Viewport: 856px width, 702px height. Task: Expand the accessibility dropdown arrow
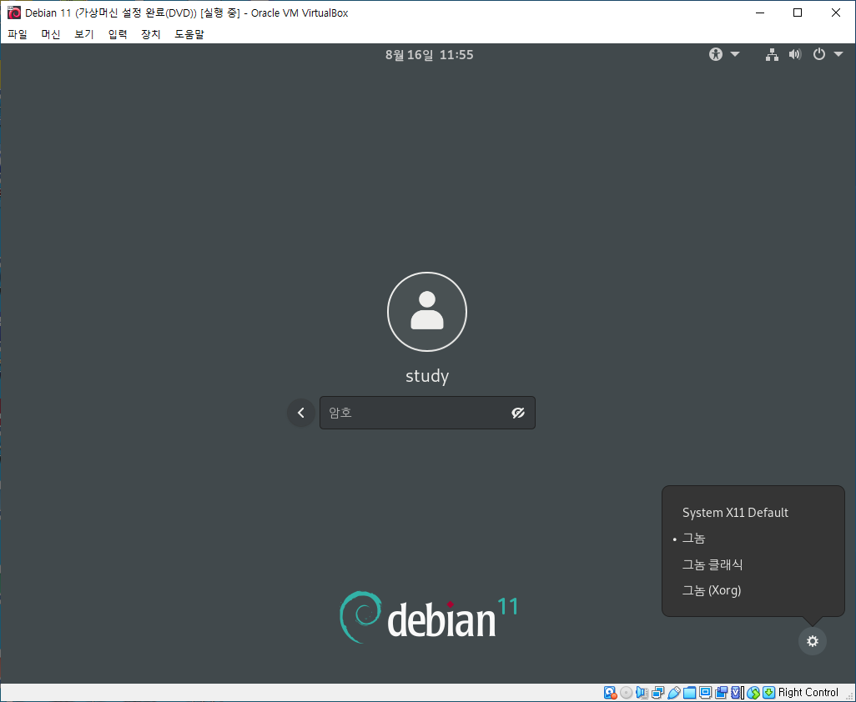tap(735, 54)
